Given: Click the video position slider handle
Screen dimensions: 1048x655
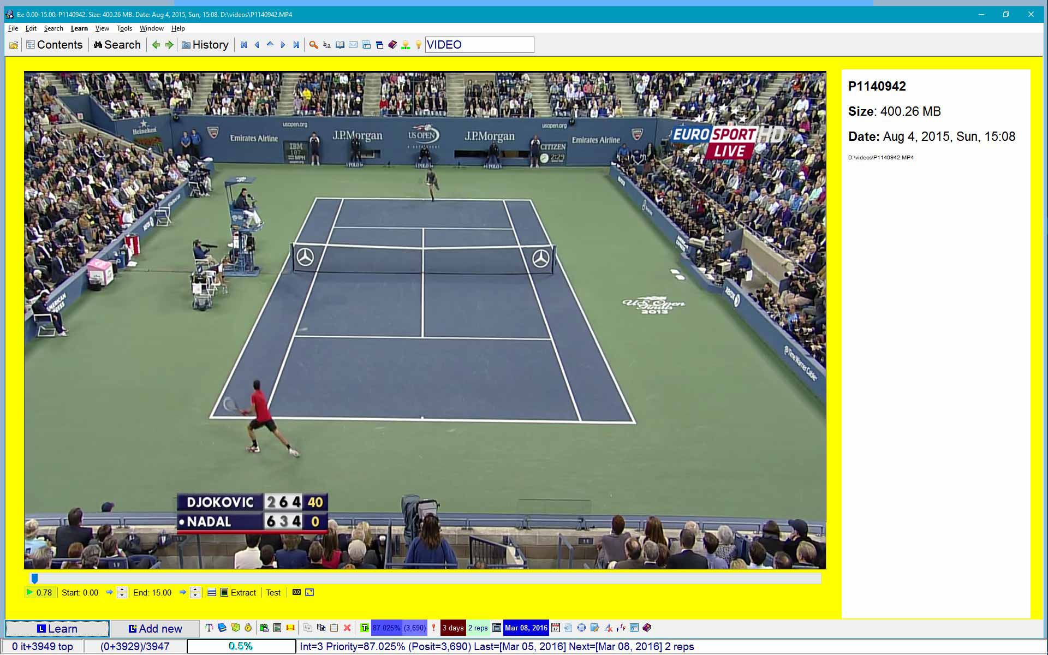Looking at the screenshot, I should point(34,578).
